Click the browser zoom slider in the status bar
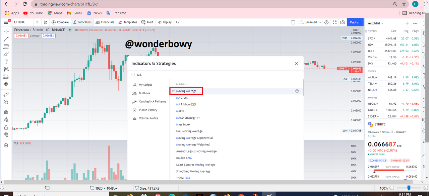Viewport: 429px width, 196px height. pos(409,188)
